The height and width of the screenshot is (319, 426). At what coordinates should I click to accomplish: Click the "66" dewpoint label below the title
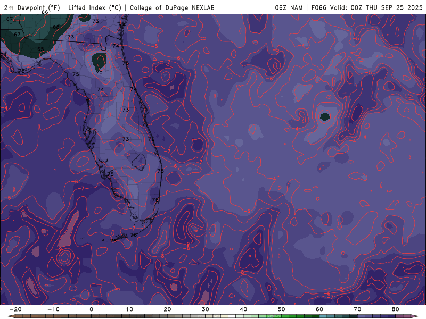pyautogui.click(x=45, y=12)
